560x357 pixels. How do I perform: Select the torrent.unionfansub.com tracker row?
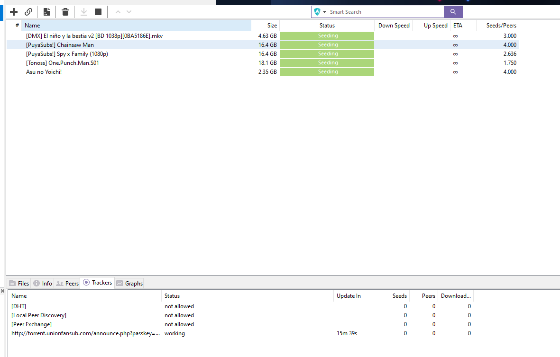point(241,333)
